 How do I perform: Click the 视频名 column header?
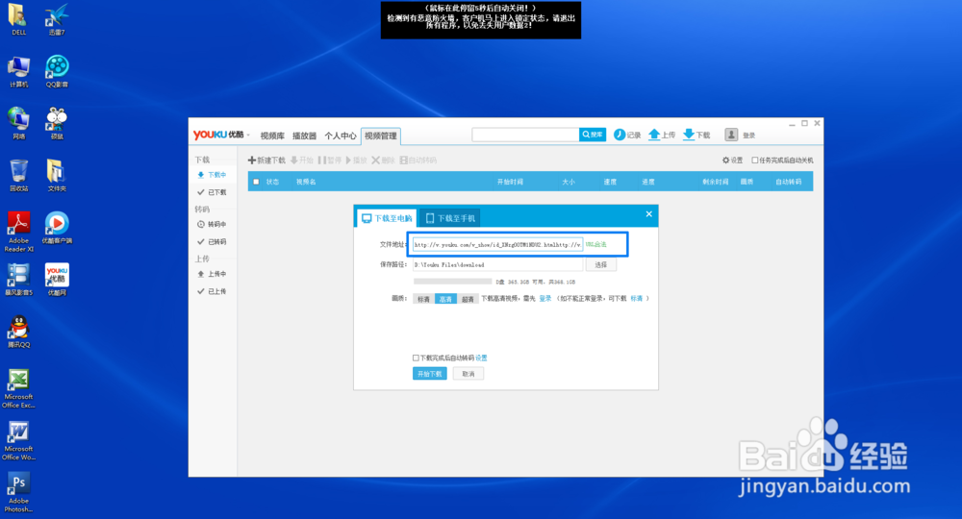click(306, 182)
